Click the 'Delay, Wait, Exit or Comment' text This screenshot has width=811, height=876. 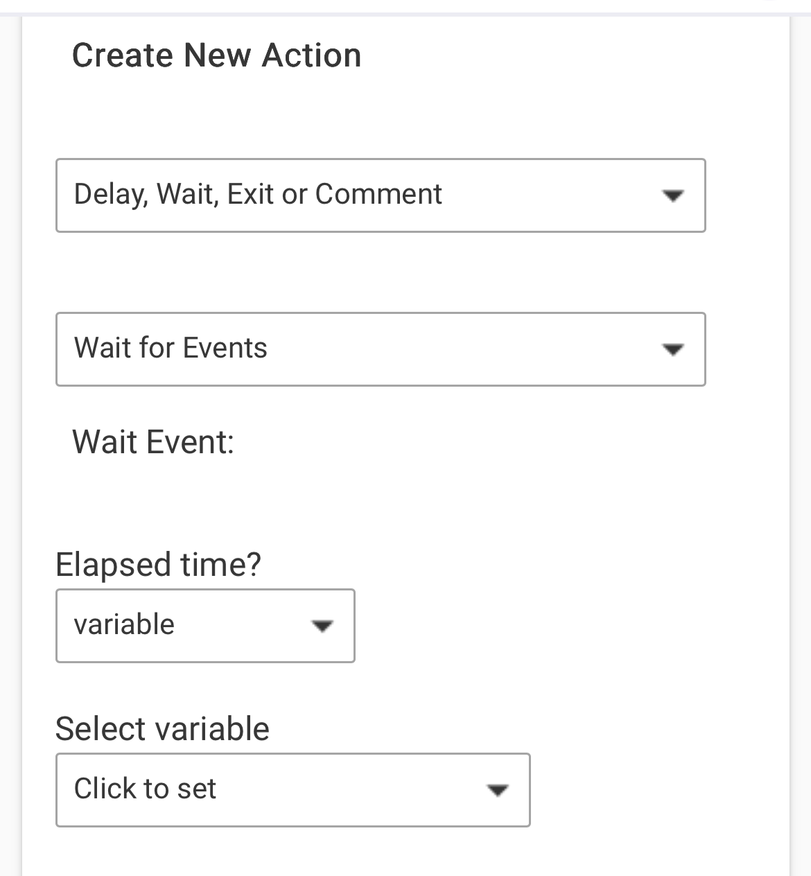(x=258, y=194)
